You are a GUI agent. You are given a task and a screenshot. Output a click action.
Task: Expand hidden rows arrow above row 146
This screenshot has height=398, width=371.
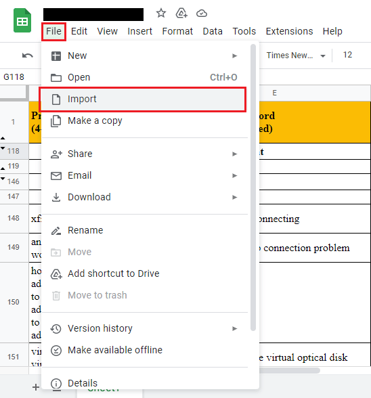pyautogui.click(x=3, y=179)
